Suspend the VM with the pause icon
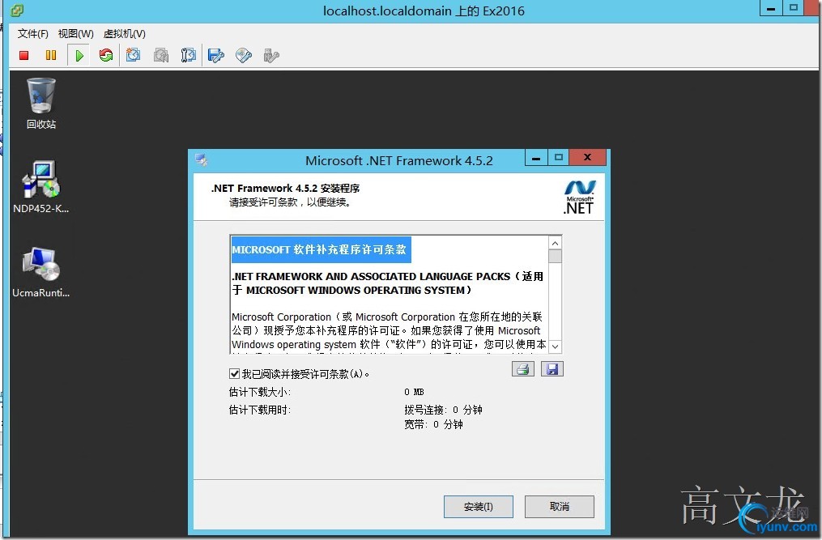822x540 pixels. (51, 55)
